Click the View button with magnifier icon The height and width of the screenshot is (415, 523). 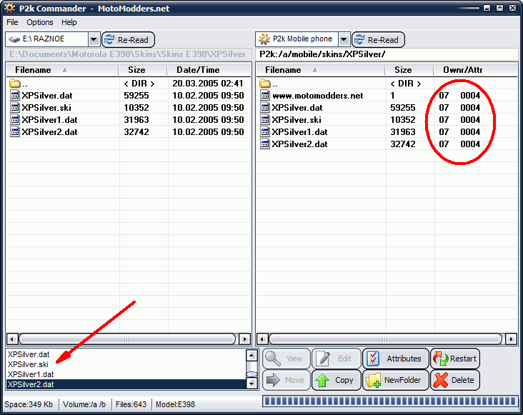(287, 359)
